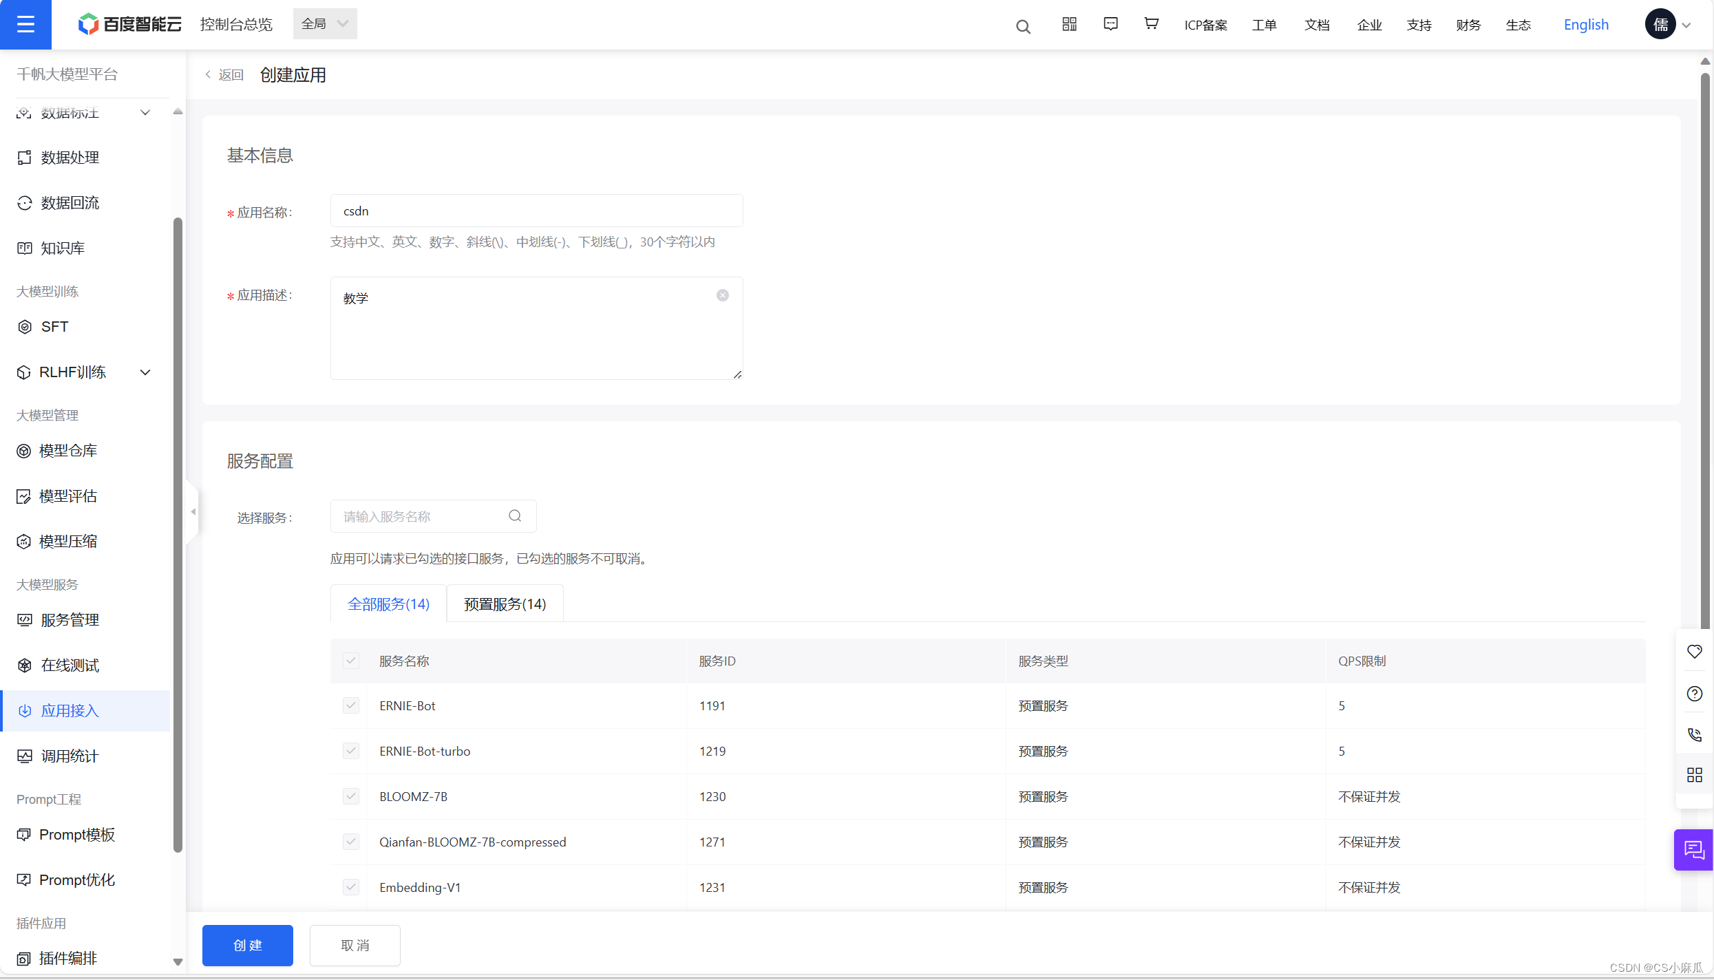Viewport: 1714px width, 980px height.
Task: Select the 全部服务(14) tab
Action: (388, 604)
